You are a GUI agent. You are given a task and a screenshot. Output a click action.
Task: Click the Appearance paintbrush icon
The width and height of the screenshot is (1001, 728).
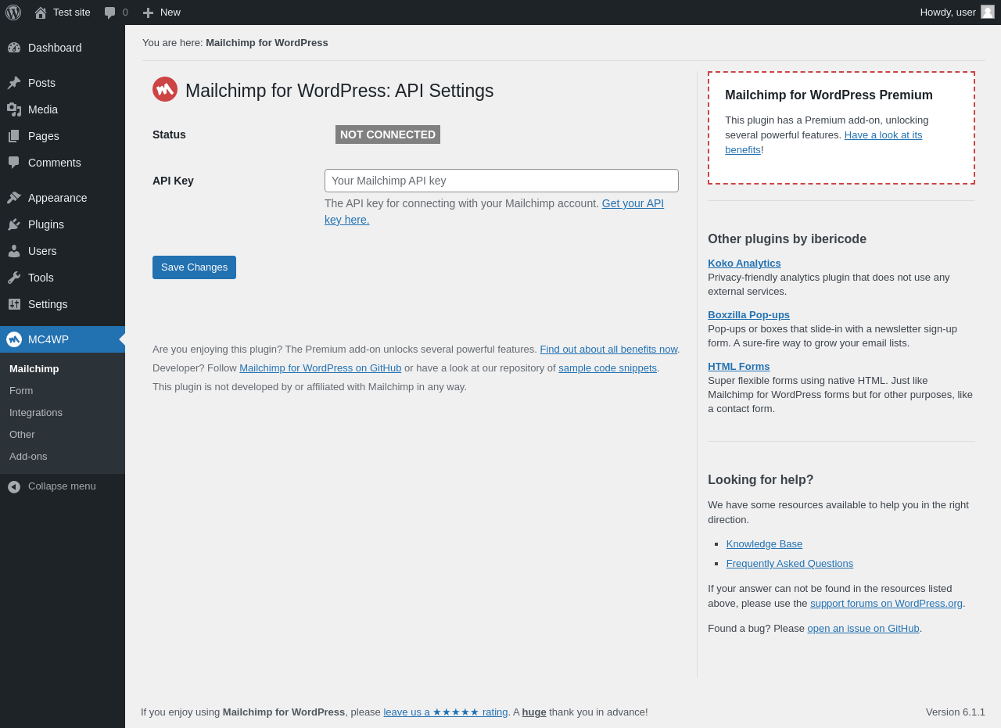(14, 198)
